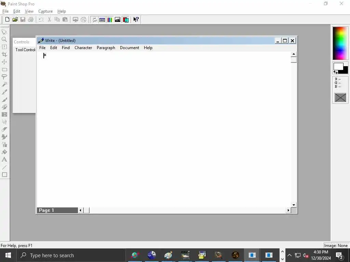Click the context Help arrow-question icon
The height and width of the screenshot is (262, 350).
pos(136,19)
